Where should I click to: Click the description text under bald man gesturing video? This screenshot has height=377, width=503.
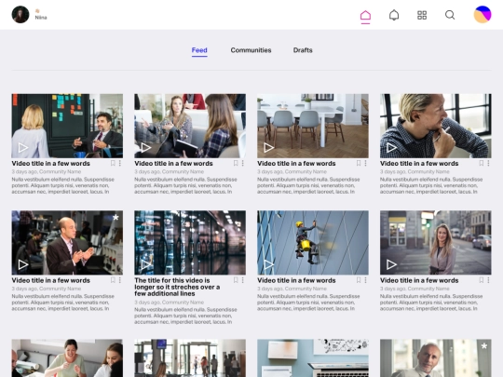pos(63,303)
